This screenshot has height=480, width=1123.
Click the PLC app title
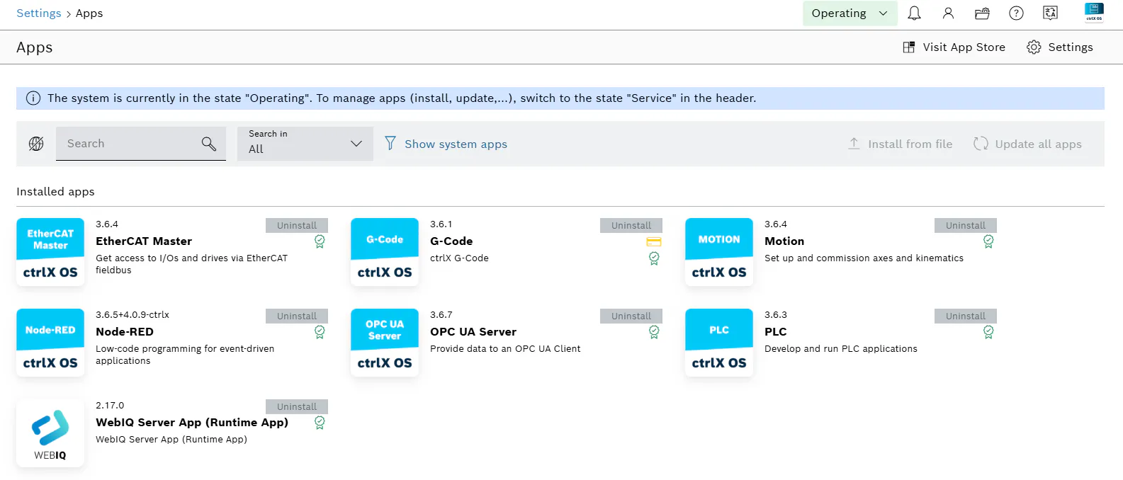(776, 332)
